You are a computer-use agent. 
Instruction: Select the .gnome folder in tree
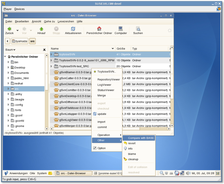(19, 126)
